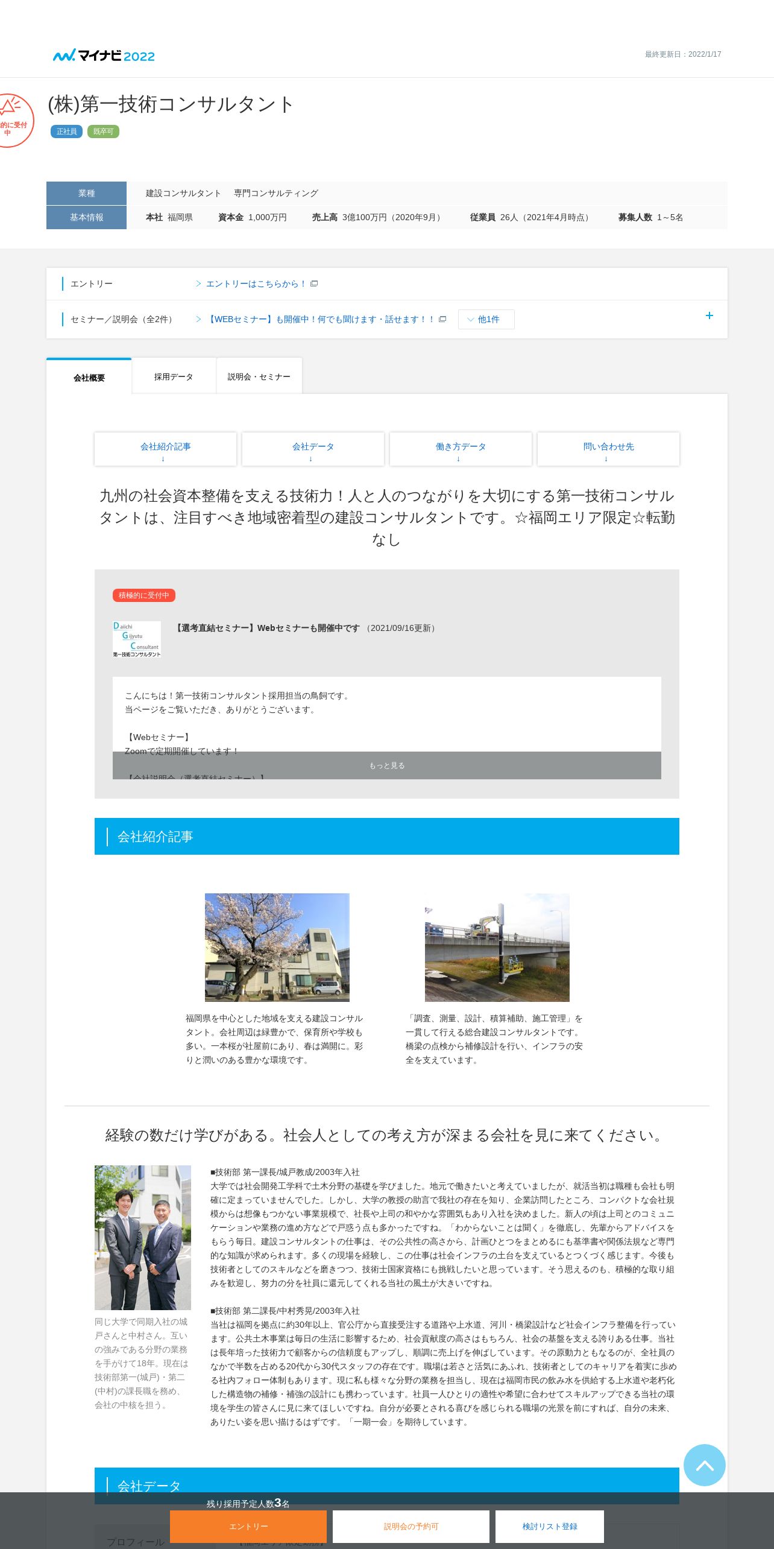Click the 正社員 tag
Image resolution: width=774 pixels, height=1549 pixels.
pyautogui.click(x=66, y=131)
